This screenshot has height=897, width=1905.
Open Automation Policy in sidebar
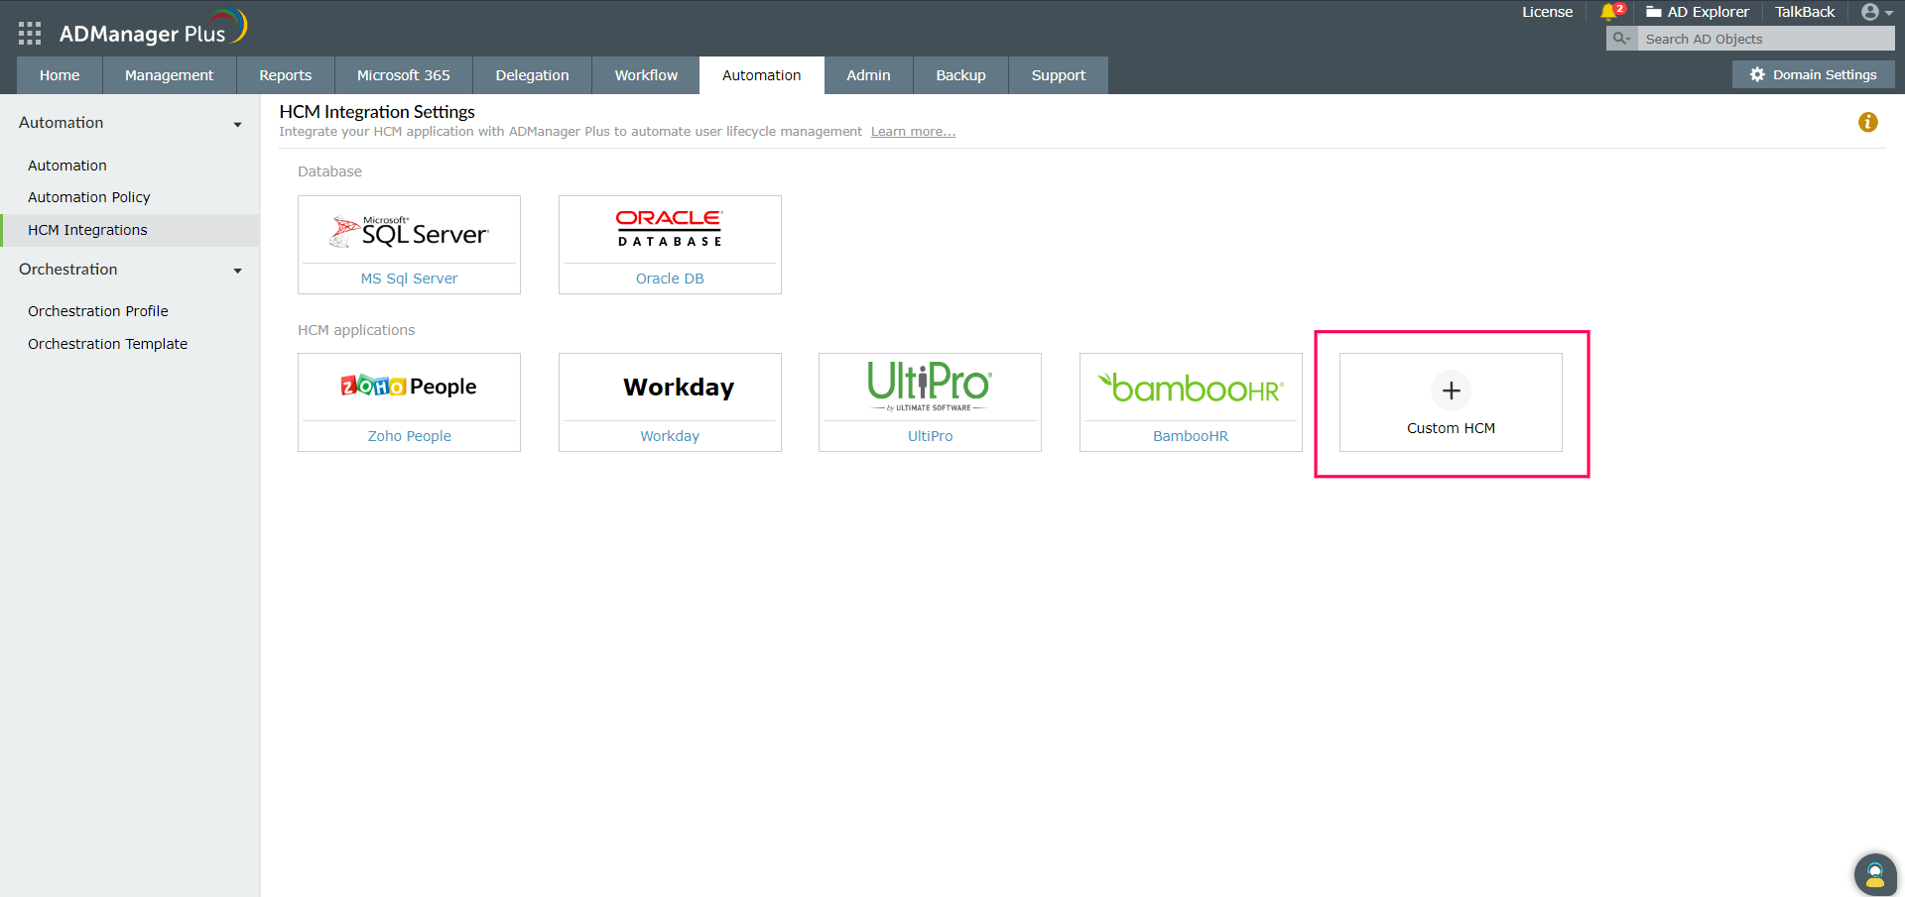coord(89,197)
